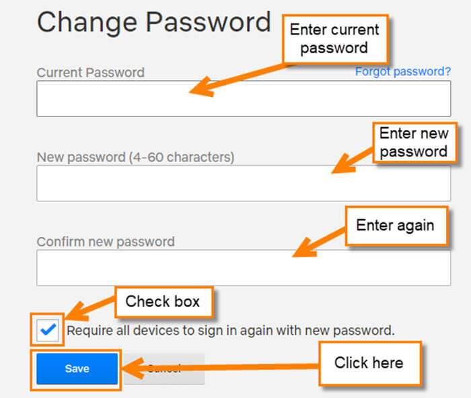Select the Check box callout label
The height and width of the screenshot is (398, 471).
(163, 302)
